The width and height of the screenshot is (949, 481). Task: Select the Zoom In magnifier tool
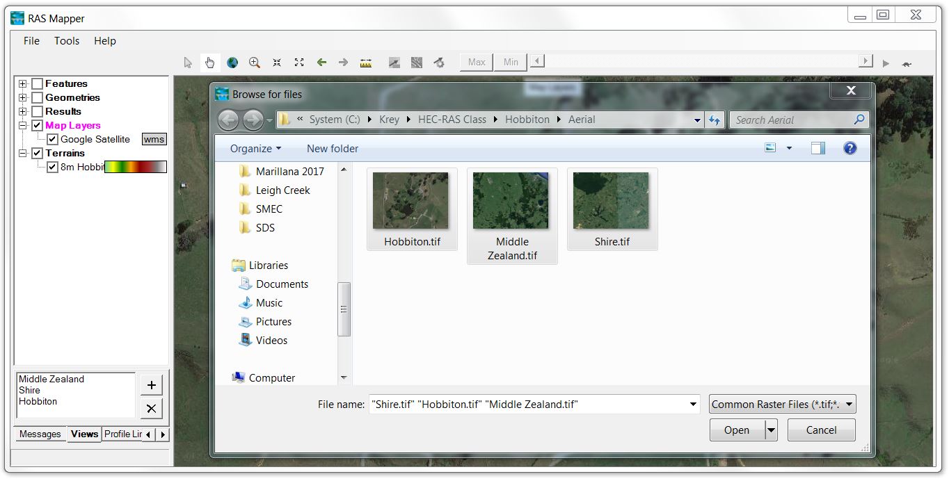pos(255,63)
